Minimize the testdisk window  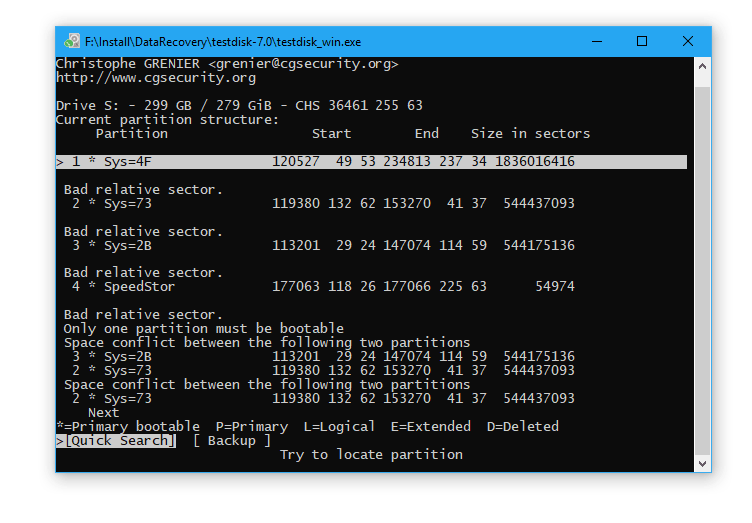click(x=597, y=42)
